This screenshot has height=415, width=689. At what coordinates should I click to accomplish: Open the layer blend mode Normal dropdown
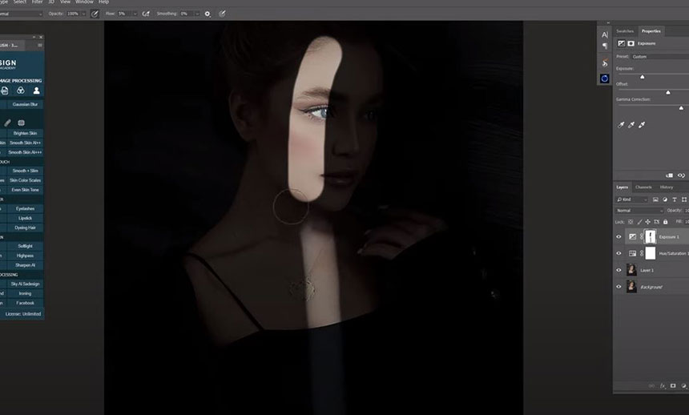tap(639, 211)
